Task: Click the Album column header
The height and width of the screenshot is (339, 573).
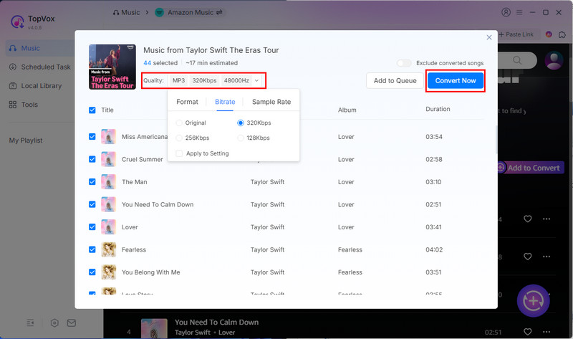Action: point(347,110)
